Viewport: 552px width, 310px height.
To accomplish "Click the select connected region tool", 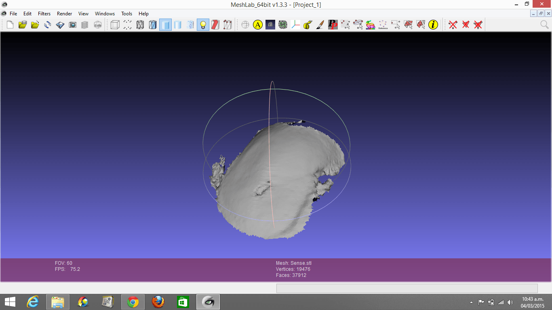I will (346, 25).
